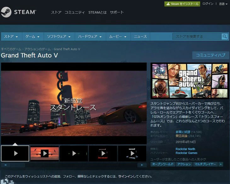
Task: Click the アクション tag
Action: pos(184,164)
